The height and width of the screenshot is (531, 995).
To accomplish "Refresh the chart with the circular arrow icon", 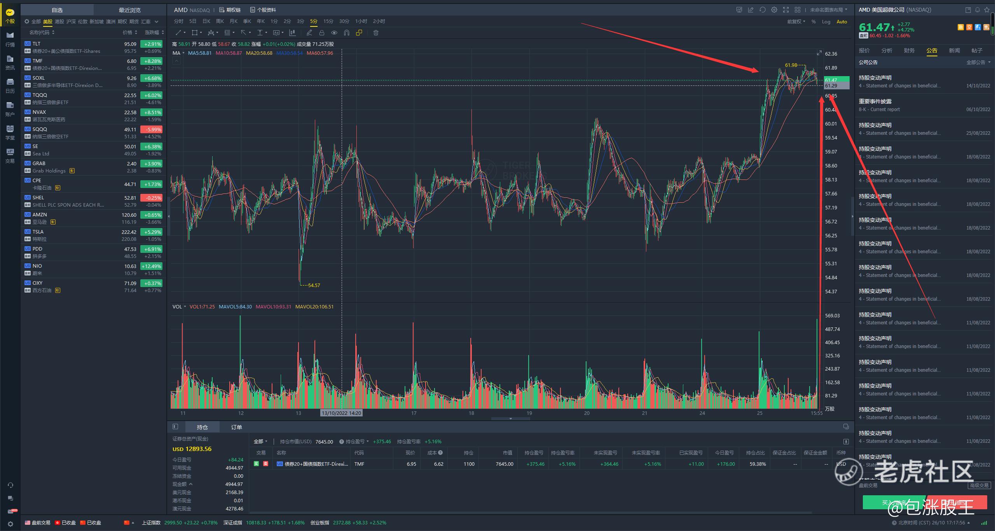I will (x=763, y=10).
